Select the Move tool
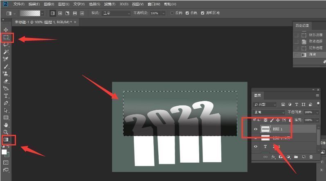326x181 pixels. pos(6,30)
